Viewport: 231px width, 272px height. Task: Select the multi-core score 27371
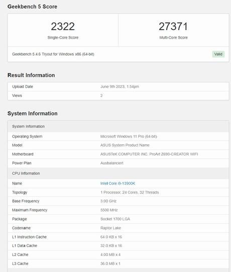point(173,27)
